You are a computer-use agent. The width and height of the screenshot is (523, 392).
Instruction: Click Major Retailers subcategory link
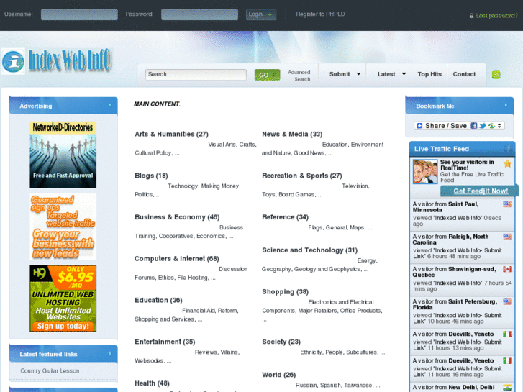(317, 311)
